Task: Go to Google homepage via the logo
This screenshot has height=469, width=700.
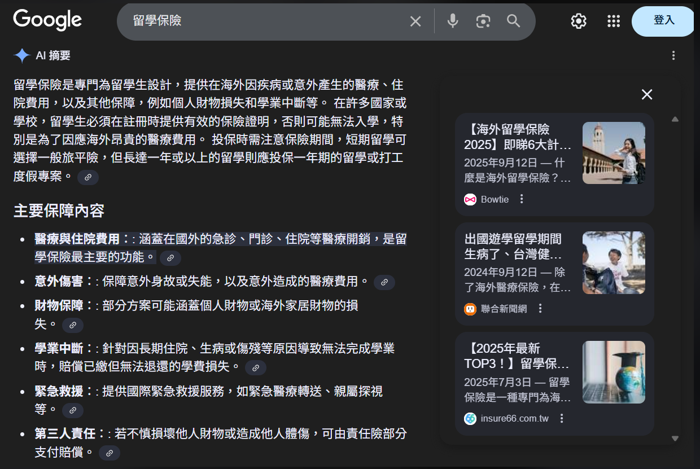Action: click(x=47, y=20)
